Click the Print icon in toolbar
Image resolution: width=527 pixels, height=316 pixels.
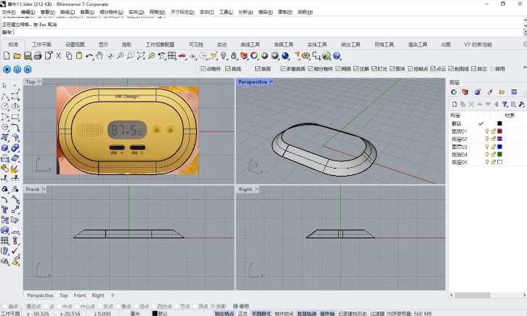(37, 56)
